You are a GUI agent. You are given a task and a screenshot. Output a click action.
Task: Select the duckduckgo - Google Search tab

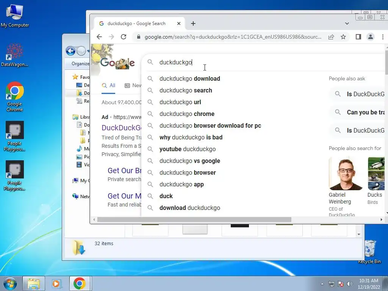click(x=139, y=23)
